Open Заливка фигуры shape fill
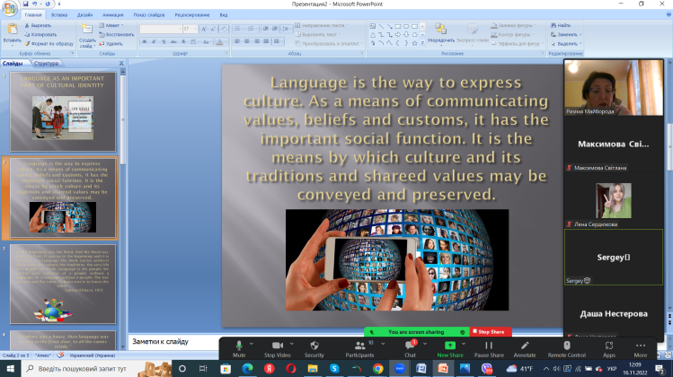This screenshot has height=377, width=673. (514, 25)
